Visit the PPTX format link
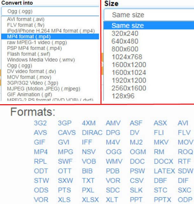Screen dimensions: 194x204 click(x=163, y=200)
